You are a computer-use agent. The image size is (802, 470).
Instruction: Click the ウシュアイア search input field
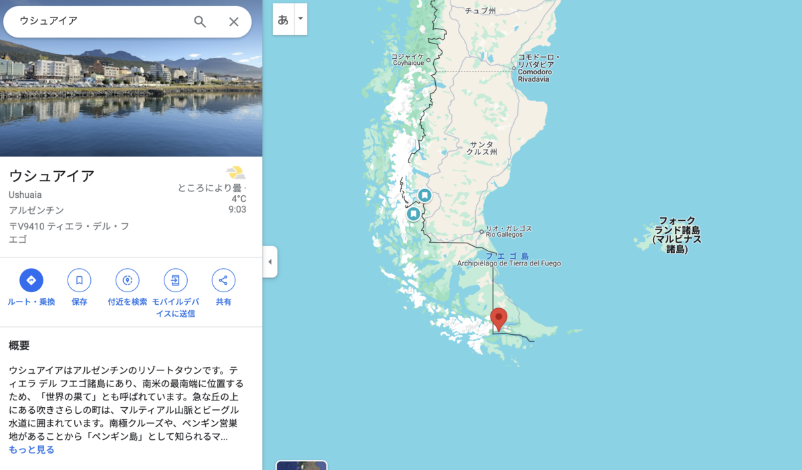(100, 21)
